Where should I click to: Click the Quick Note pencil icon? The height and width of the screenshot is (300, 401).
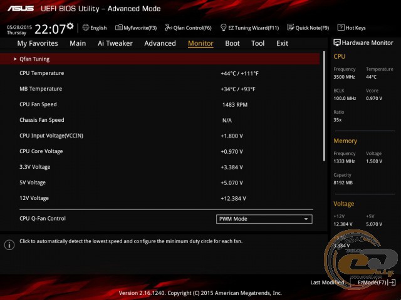click(291, 27)
